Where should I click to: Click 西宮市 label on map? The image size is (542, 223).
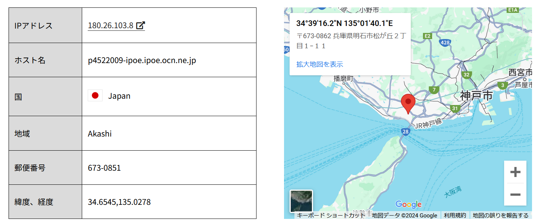(x=520, y=72)
